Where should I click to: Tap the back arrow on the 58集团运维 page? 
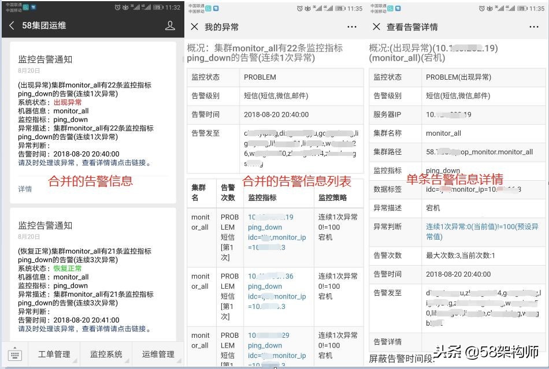(x=13, y=25)
